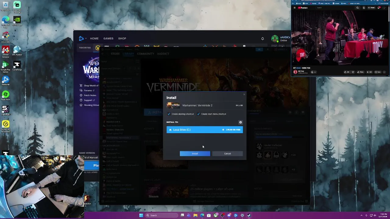This screenshot has height=219, width=390.
Task: Open subscription bell dropdown for Kill Tony
Action: pos(313,72)
